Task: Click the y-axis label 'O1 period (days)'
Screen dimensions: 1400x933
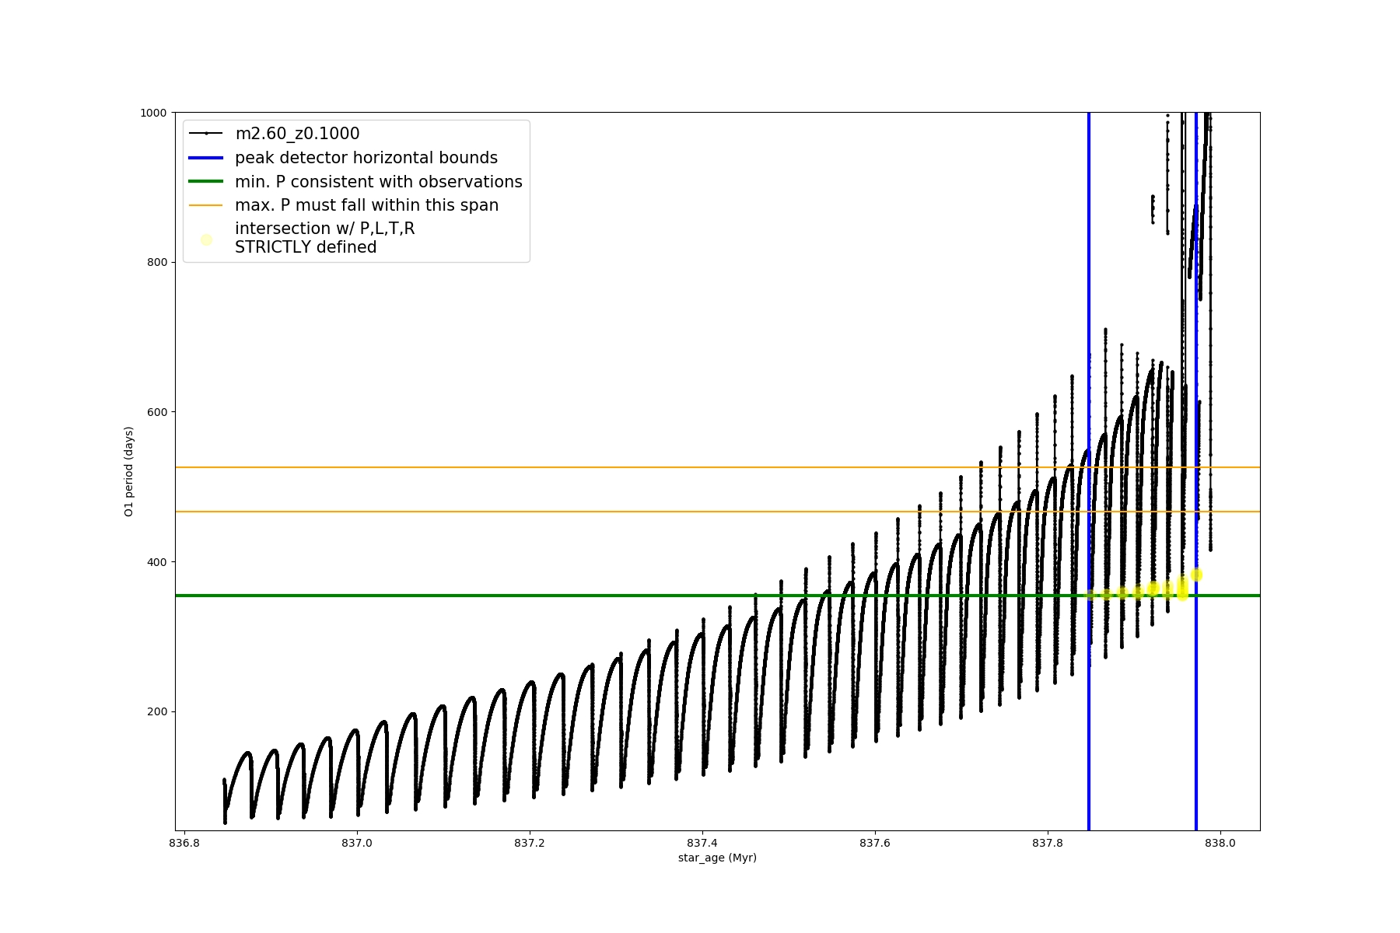Action: pyautogui.click(x=129, y=471)
